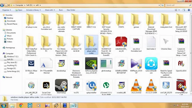The image size is (192, 108).
Task: Select the OpenALwEAX file icon
Action: pos(181,63)
